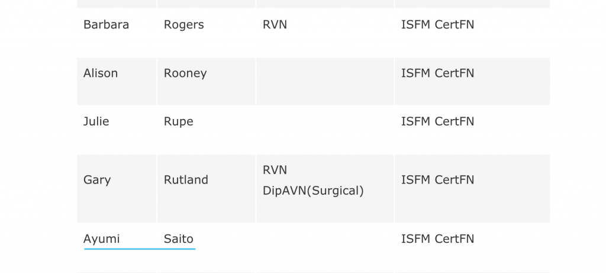This screenshot has height=273, width=606.
Task: Click ISFM CertFN in Alison Rooney's row
Action: click(437, 73)
